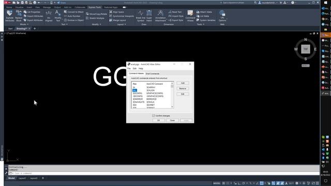Click Synchronize Viewports
Screen dimensions: 331x186
[122, 16]
